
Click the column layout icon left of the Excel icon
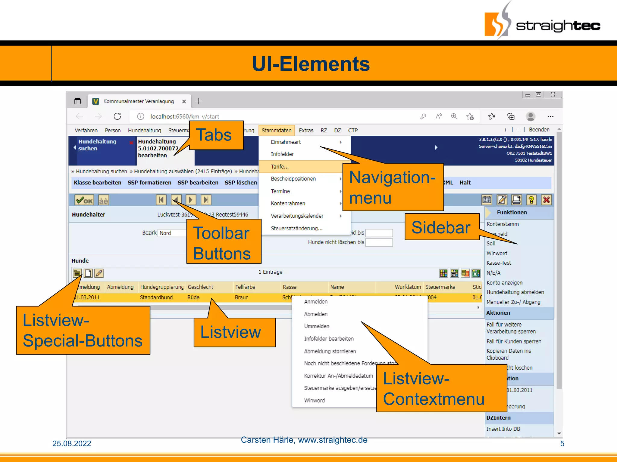465,273
